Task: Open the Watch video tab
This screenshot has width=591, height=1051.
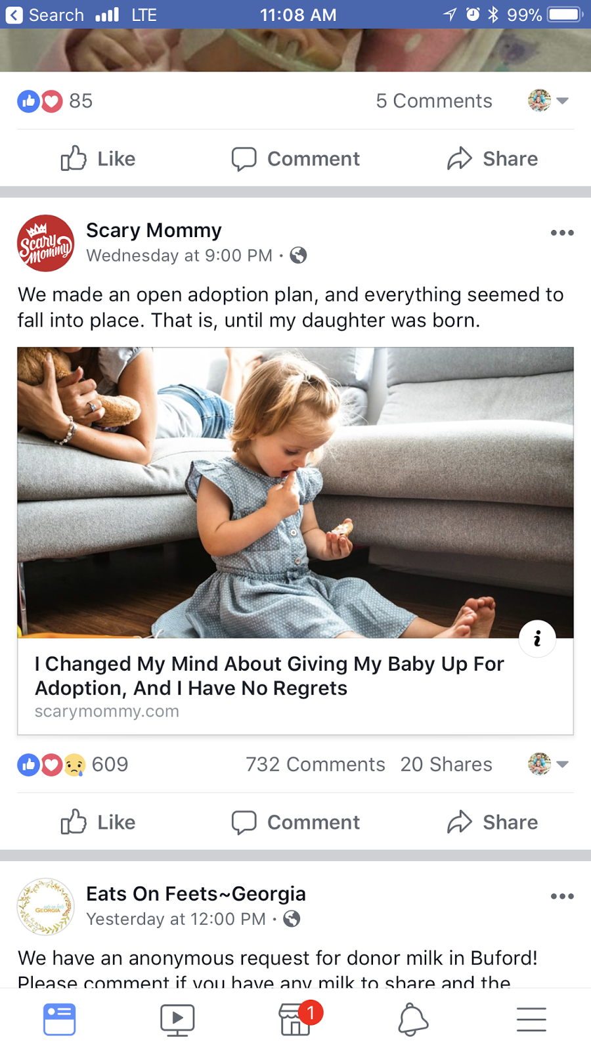Action: coord(177,1019)
